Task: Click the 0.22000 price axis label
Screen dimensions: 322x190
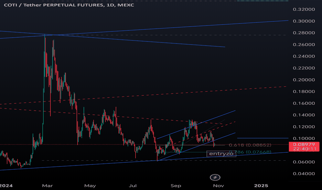Action: click(304, 68)
